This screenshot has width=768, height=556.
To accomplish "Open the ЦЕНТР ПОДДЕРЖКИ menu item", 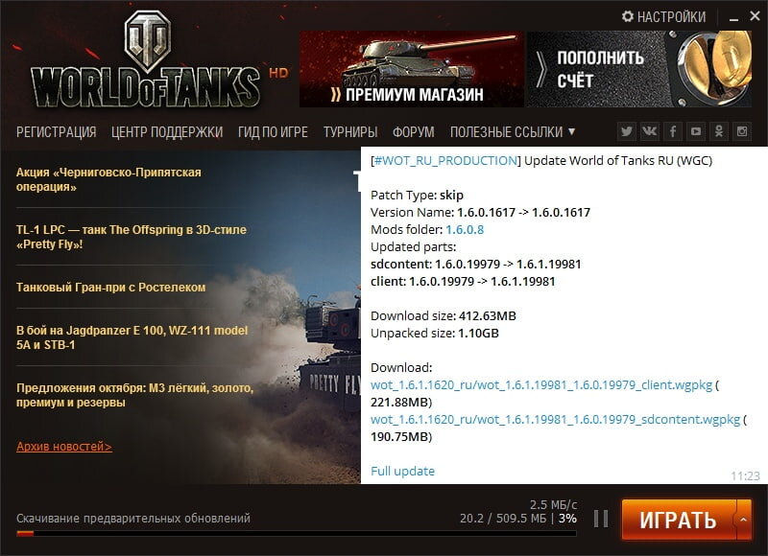I will point(167,132).
